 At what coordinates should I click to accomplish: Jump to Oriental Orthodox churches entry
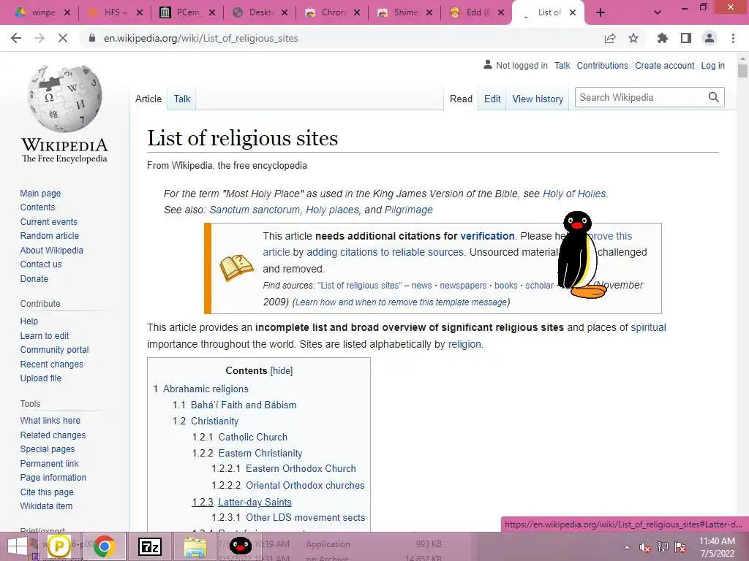[305, 485]
